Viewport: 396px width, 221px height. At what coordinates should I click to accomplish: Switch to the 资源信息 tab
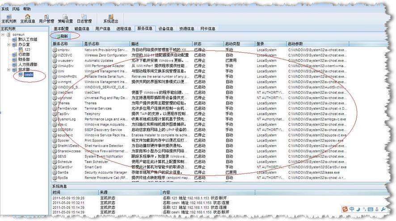187,29
